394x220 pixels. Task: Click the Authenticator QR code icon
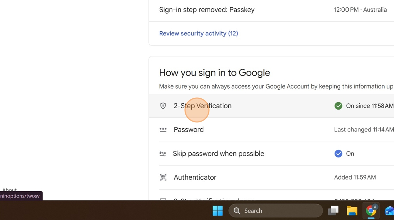tap(163, 177)
